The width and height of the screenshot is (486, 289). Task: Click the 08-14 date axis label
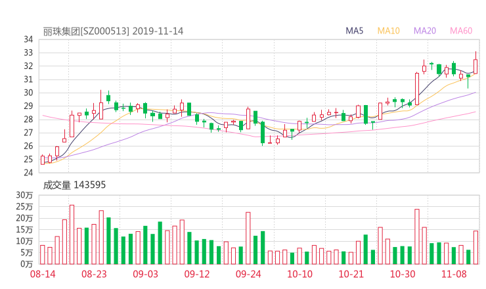click(x=43, y=274)
